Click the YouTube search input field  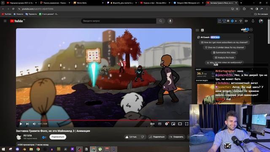[x=119, y=21]
